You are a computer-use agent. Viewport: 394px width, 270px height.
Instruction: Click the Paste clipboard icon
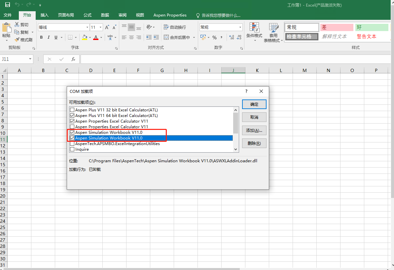(x=6, y=28)
